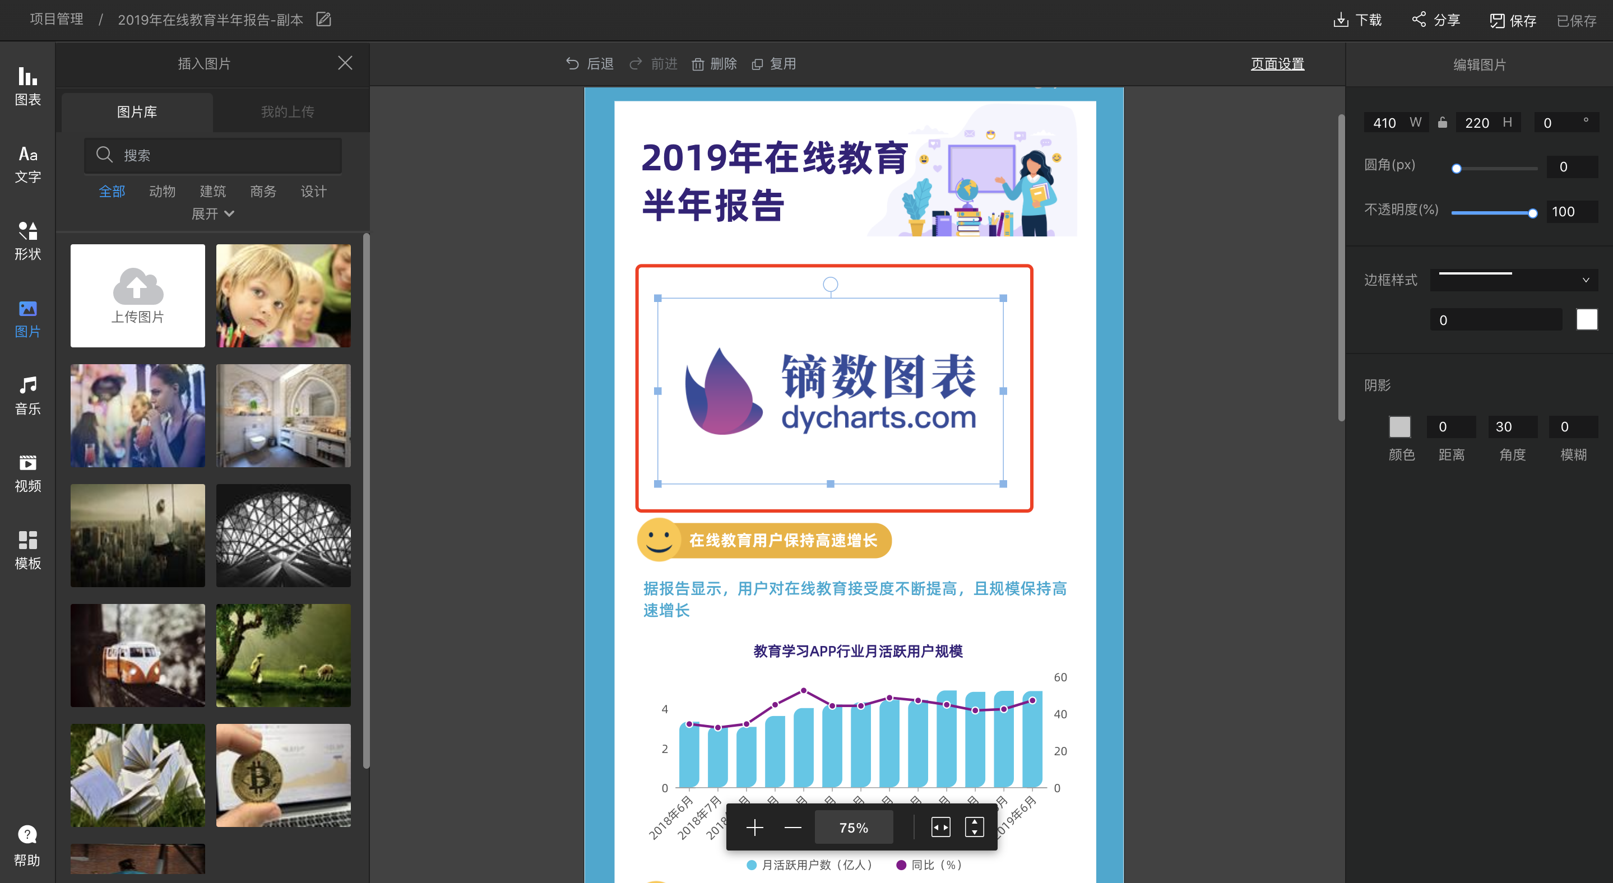1613x883 pixels.
Task: Click the image search field
Action: [x=213, y=155]
